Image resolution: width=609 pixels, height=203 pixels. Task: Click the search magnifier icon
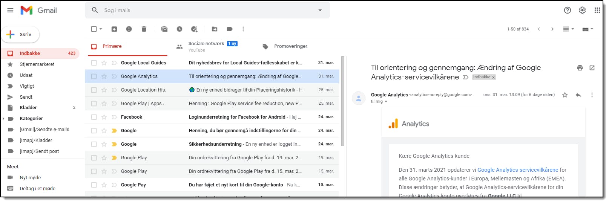coord(95,10)
